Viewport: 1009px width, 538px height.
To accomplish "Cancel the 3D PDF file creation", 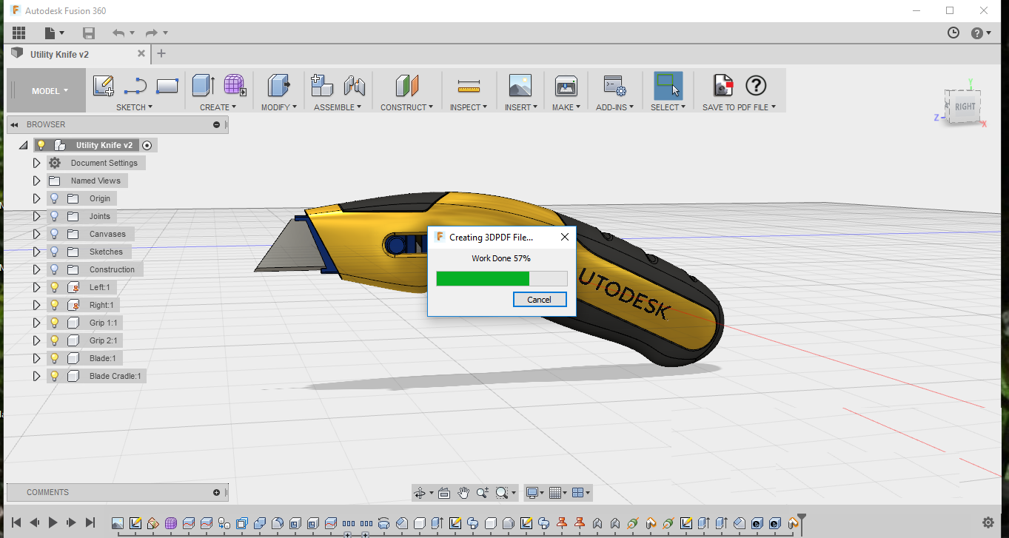I will tap(539, 300).
